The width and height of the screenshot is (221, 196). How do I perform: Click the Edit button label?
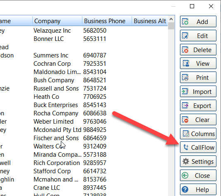click(202, 36)
